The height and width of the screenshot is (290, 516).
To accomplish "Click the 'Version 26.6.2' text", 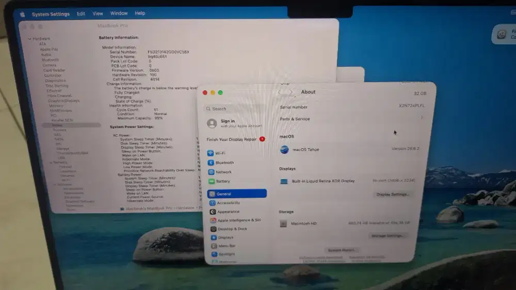I will pos(405,149).
